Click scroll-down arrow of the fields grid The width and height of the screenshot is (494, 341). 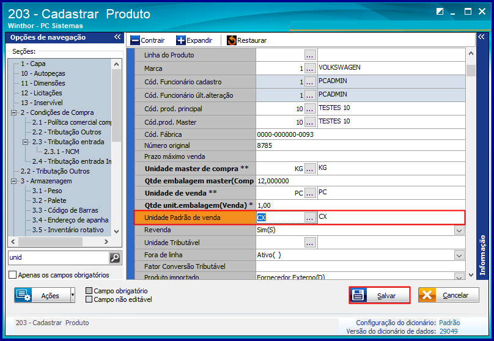tap(471, 275)
